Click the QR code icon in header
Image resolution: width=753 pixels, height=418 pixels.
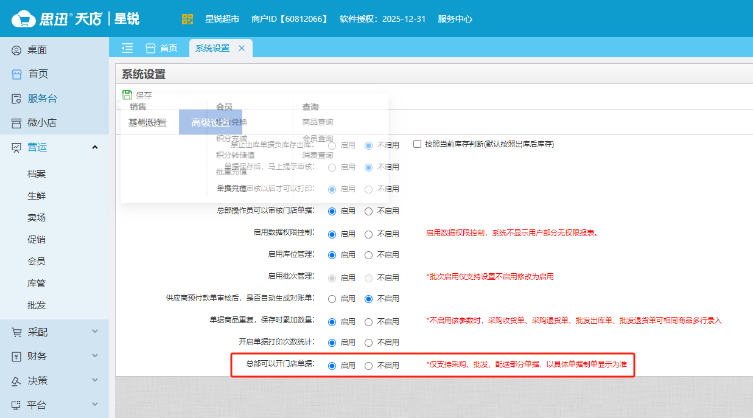pos(187,19)
